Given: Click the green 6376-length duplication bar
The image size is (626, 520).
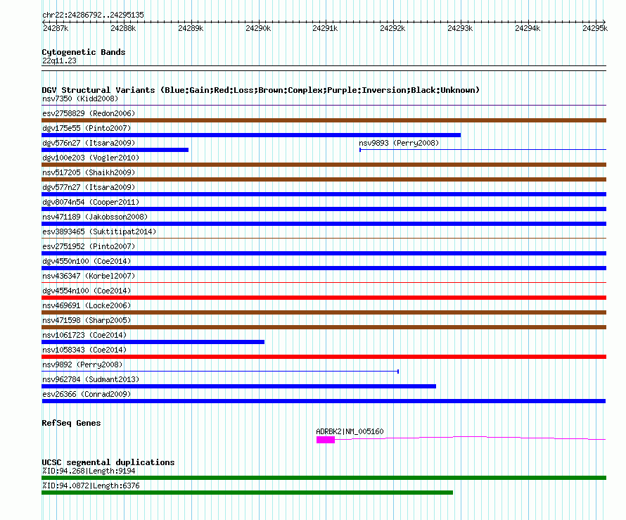Looking at the screenshot, I should point(247,493).
